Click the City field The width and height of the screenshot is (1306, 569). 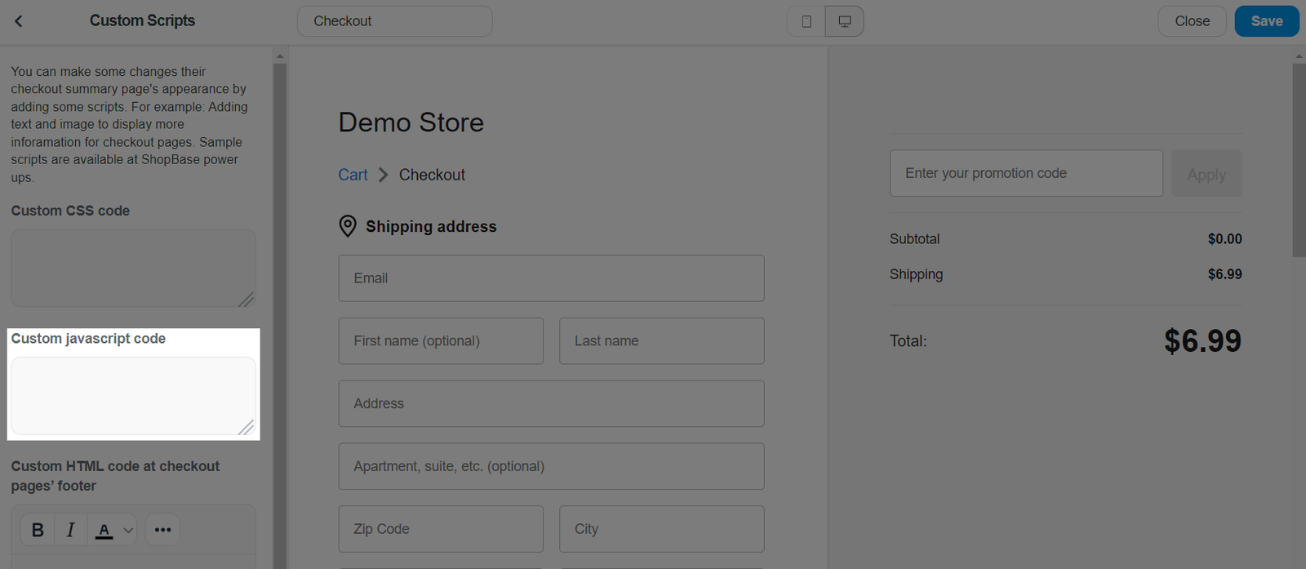[x=661, y=529]
